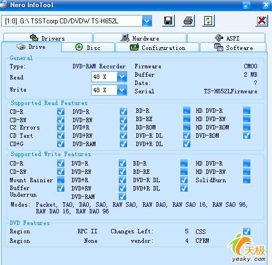Image resolution: width=272 pixels, height=265 pixels.
Task: Toggle BD-ROM read checkbox
Action: click(x=187, y=127)
